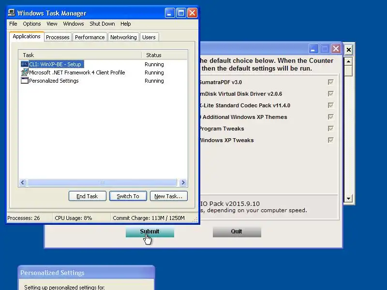Toggle the K-Lite Standard Codec Pack checkbox
Screen dimensions: 387x290
pos(330,105)
